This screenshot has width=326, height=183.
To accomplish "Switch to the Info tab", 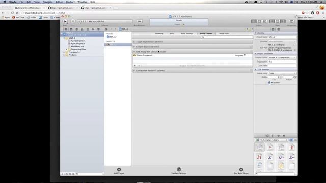I will [x=172, y=33].
